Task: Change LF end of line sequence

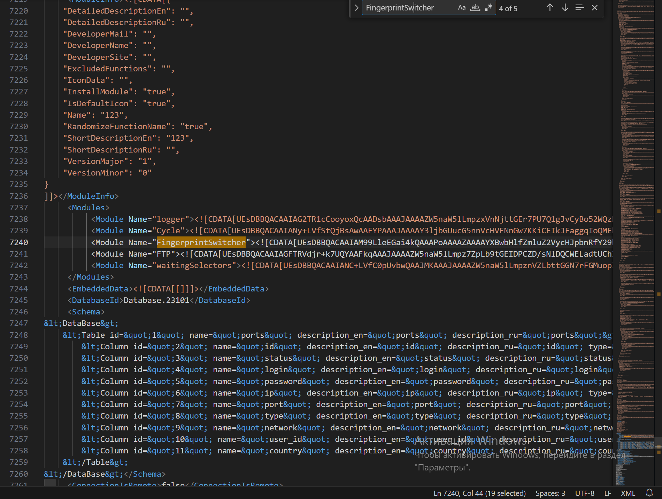Action: [607, 493]
